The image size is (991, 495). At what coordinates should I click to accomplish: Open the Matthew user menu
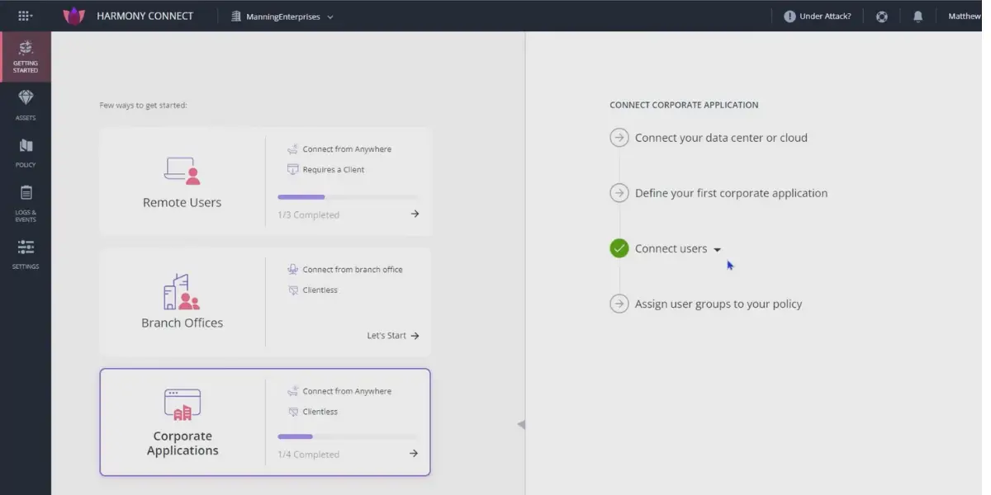pyautogui.click(x=965, y=16)
